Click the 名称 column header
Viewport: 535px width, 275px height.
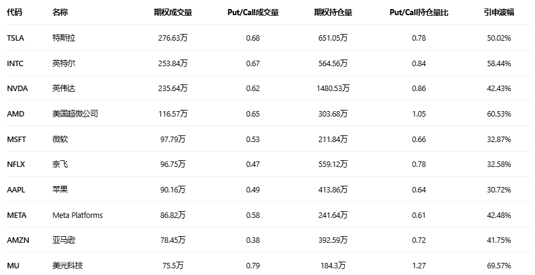click(x=60, y=12)
